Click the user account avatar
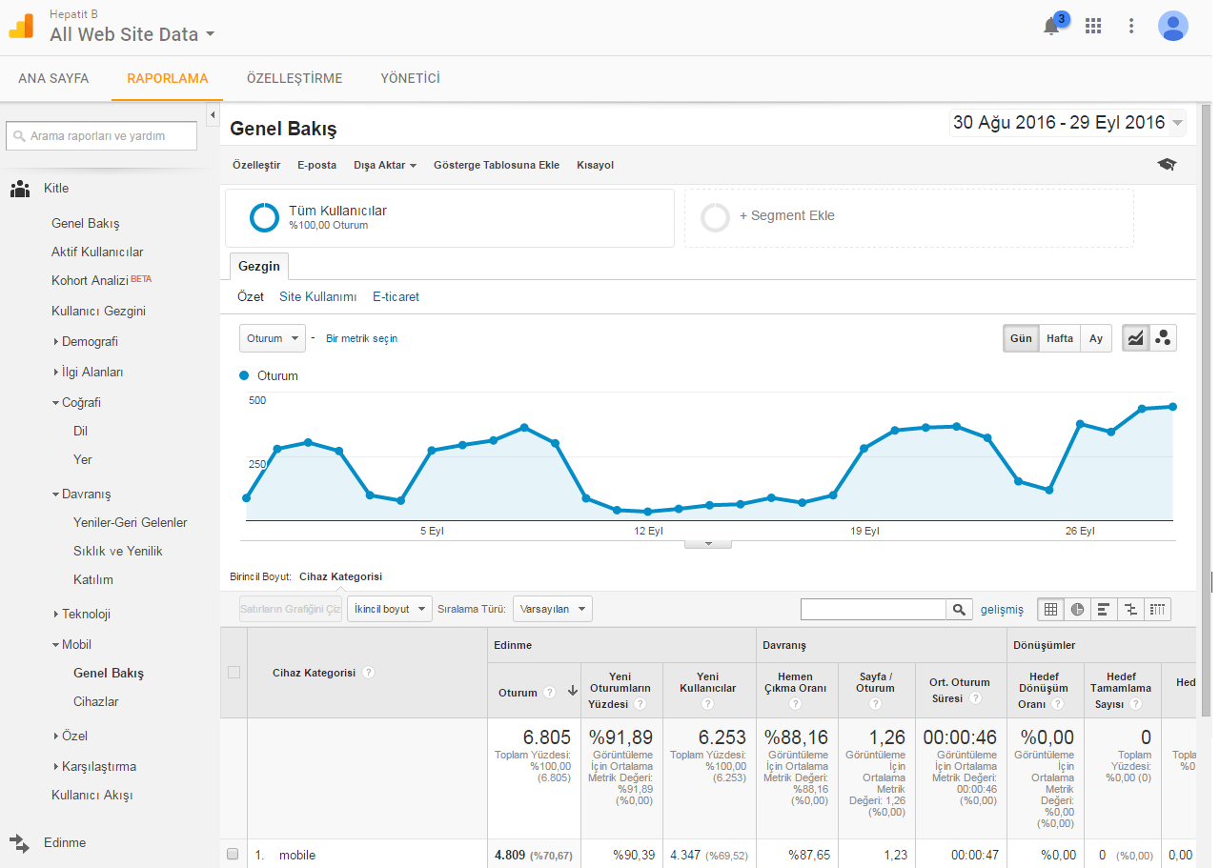The image size is (1220, 868). pyautogui.click(x=1173, y=26)
